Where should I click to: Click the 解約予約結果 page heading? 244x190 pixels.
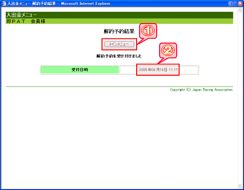119,31
